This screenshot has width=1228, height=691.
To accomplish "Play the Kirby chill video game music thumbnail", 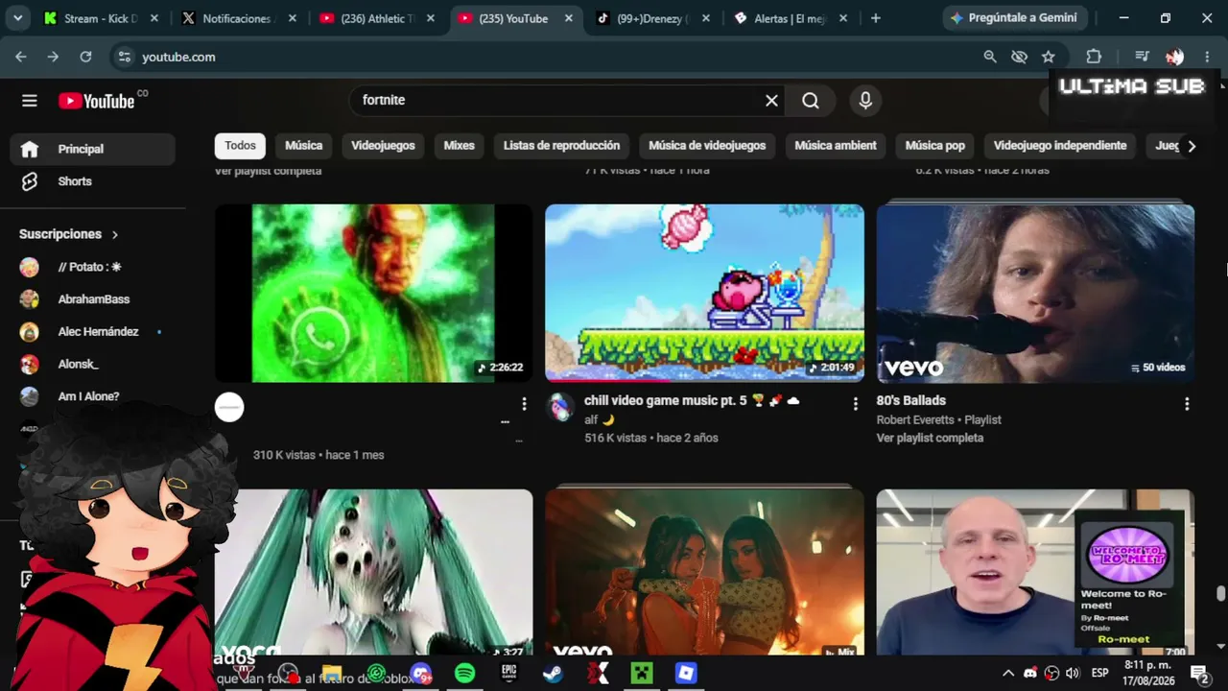I will click(x=704, y=293).
